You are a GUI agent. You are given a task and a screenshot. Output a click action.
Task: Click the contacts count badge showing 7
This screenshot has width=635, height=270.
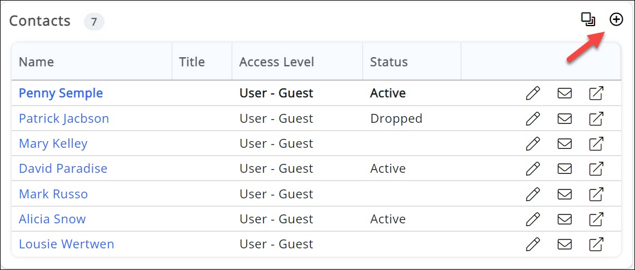94,22
